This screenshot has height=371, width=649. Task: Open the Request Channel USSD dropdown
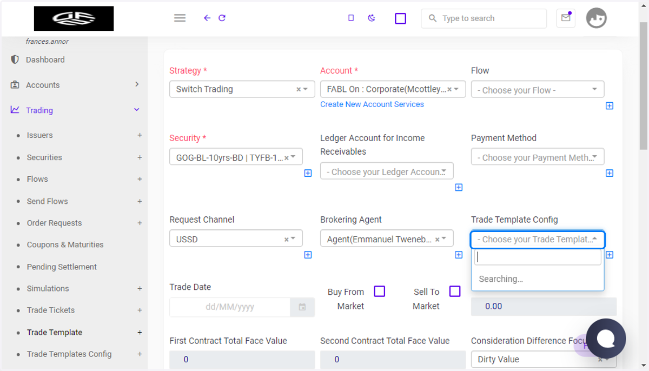(x=236, y=239)
